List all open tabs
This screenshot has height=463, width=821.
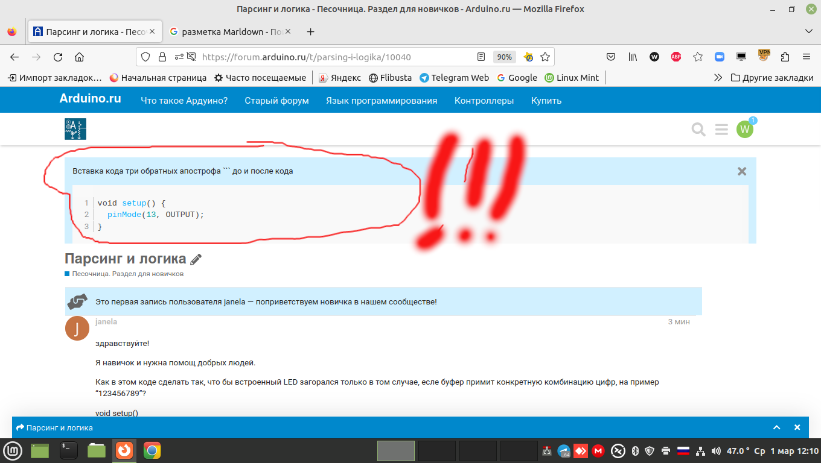click(x=809, y=31)
